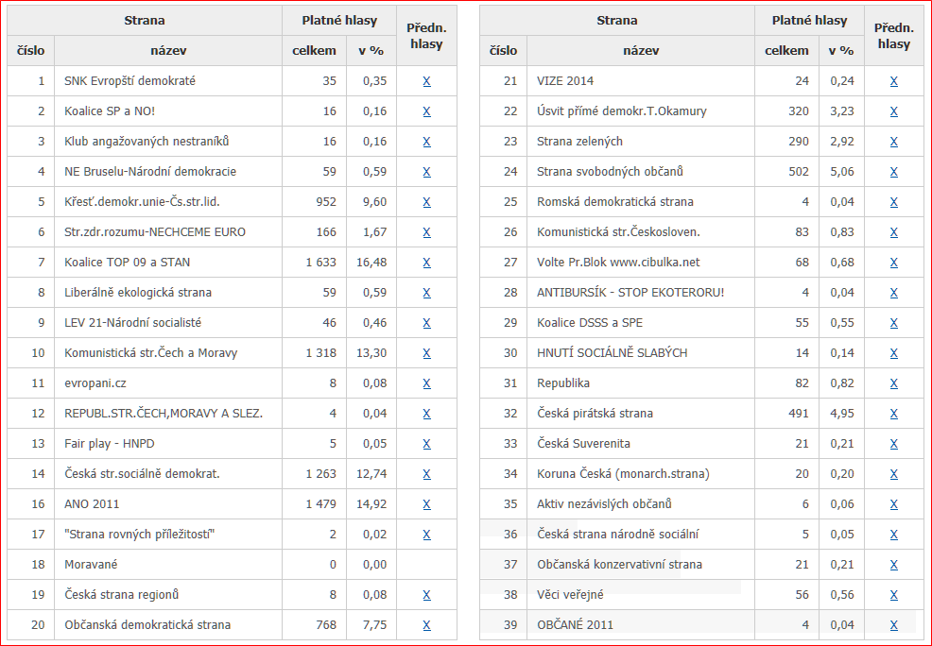This screenshot has width=932, height=646.
Task: Open X link for Str.zdr.rozumu-NECHCEME EURO
Action: point(426,232)
